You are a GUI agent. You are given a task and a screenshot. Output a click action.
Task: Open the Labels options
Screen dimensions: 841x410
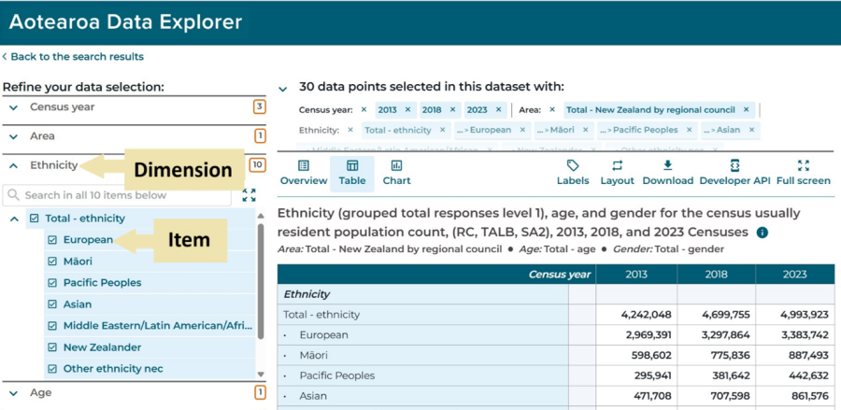pos(573,173)
